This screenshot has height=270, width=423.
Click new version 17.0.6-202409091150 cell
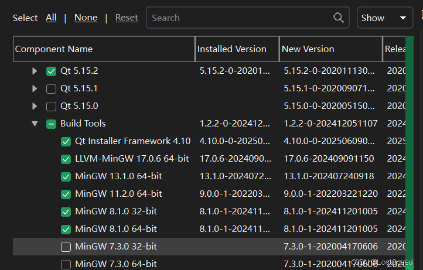tap(329, 159)
